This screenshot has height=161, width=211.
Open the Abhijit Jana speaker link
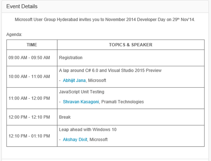74,80
